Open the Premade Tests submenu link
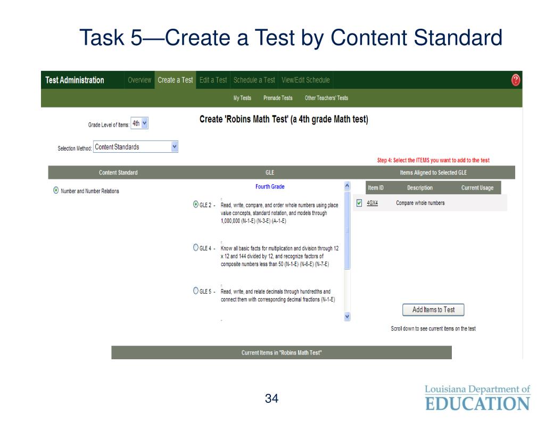The width and height of the screenshot is (545, 421). 278,98
